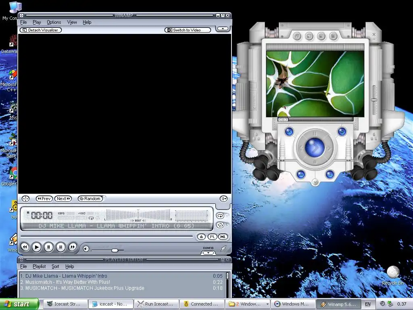Select MUSICMATCH Jukebox Plus Upgrade playlist entry
The height and width of the screenshot is (310, 413).
[121, 288]
